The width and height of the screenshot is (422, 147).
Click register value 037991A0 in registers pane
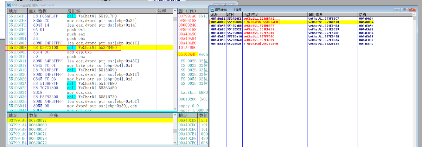click(187, 16)
